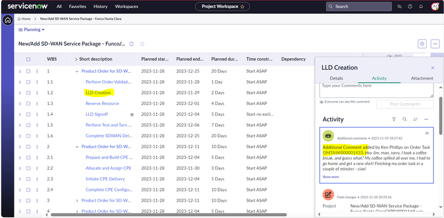
Task: Click the Post Comments button
Action: (405, 104)
